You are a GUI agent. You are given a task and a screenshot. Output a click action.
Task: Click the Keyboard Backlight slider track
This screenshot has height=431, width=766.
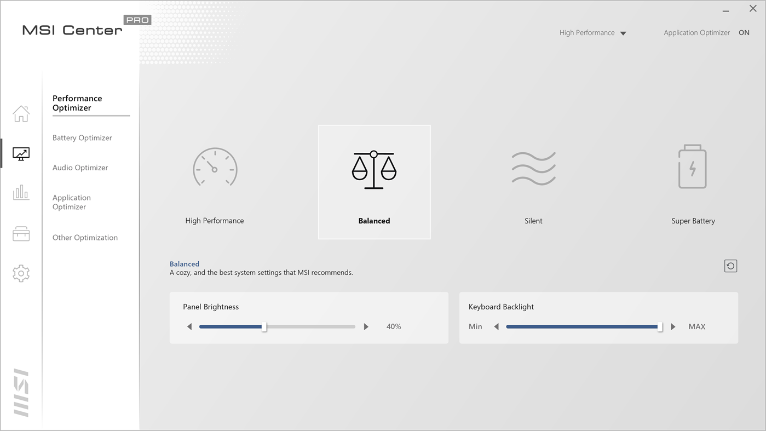pos(584,326)
